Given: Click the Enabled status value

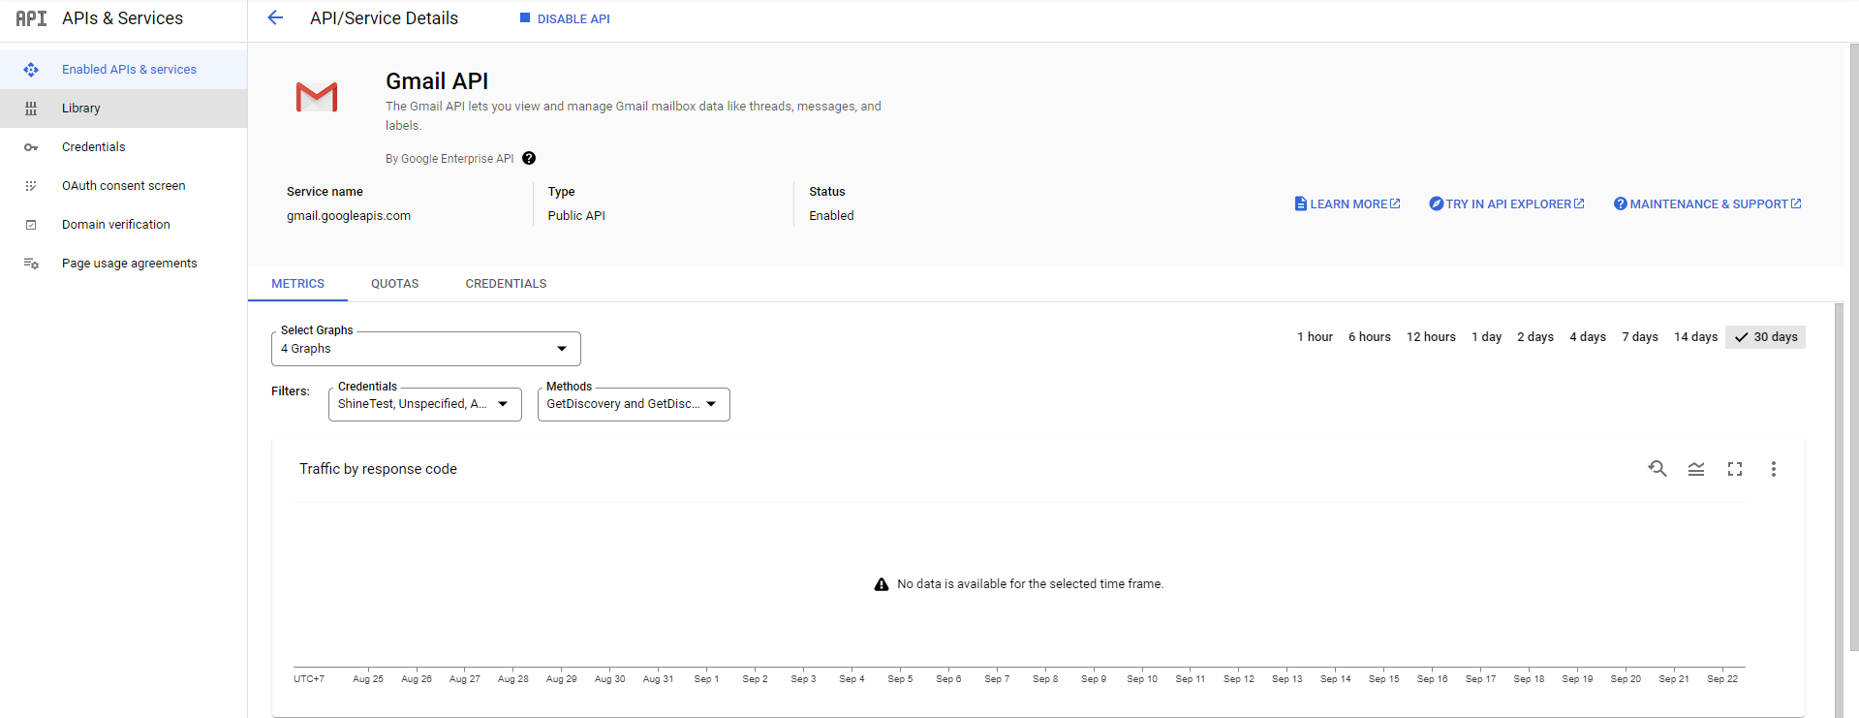Looking at the screenshot, I should [831, 216].
